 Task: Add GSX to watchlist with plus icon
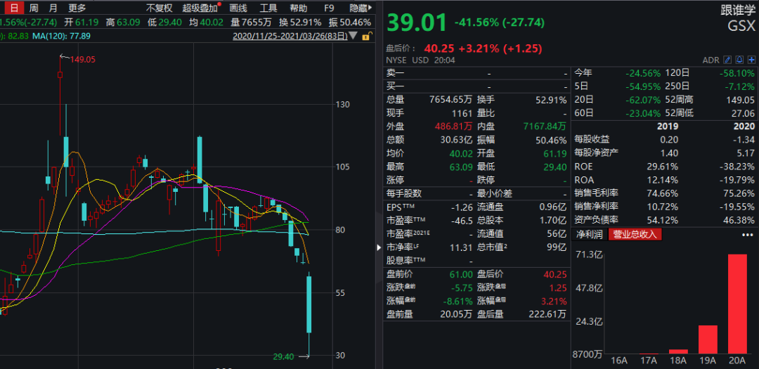click(x=751, y=60)
